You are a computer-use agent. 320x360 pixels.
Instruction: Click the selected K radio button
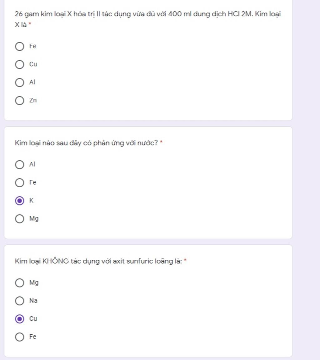click(19, 201)
